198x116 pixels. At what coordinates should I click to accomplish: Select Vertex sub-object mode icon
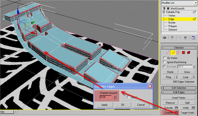pos(167,52)
